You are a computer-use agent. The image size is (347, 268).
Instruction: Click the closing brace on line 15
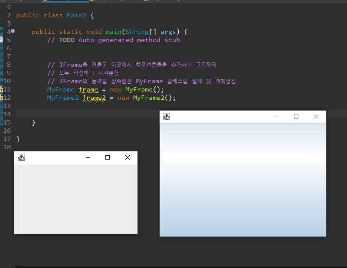point(34,122)
